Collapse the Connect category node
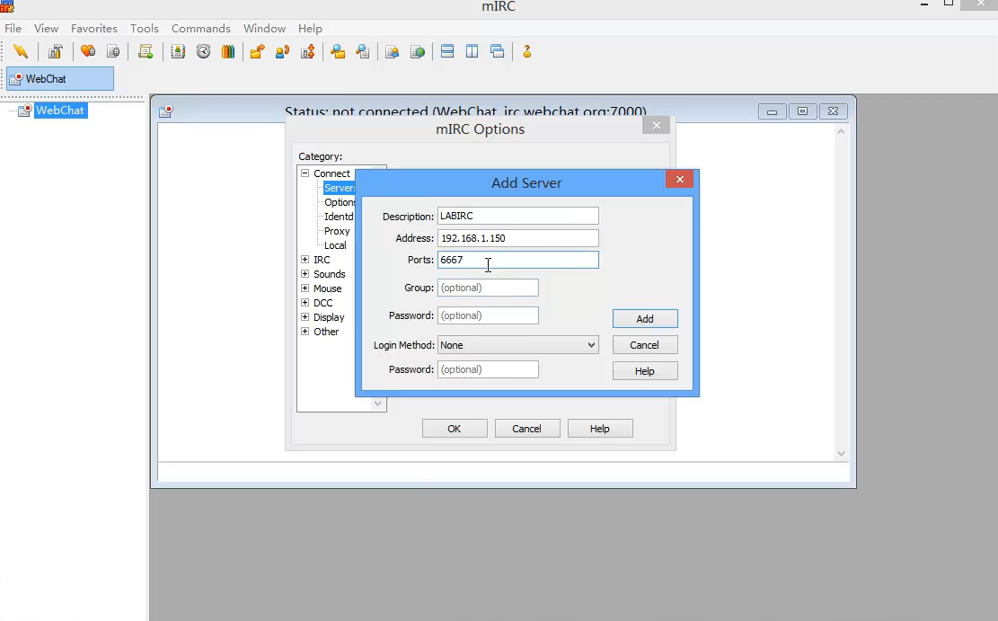The image size is (998, 621). pyautogui.click(x=305, y=173)
